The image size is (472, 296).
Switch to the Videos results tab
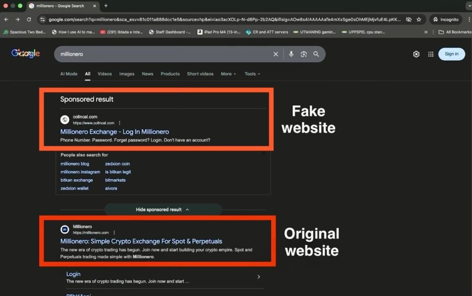105,74
